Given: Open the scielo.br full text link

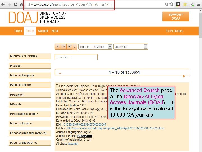Looking at the screenshot, I should [x=115, y=128].
